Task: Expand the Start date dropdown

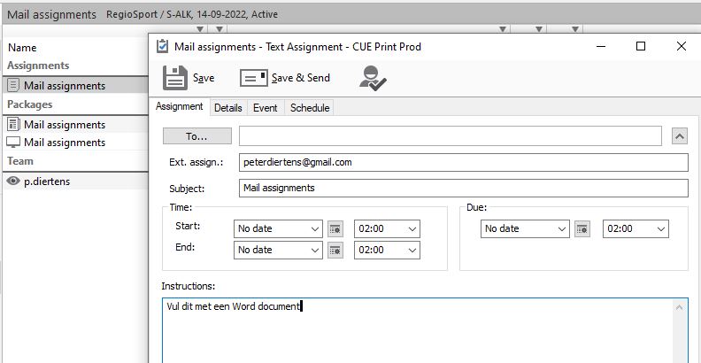Action: tap(316, 228)
